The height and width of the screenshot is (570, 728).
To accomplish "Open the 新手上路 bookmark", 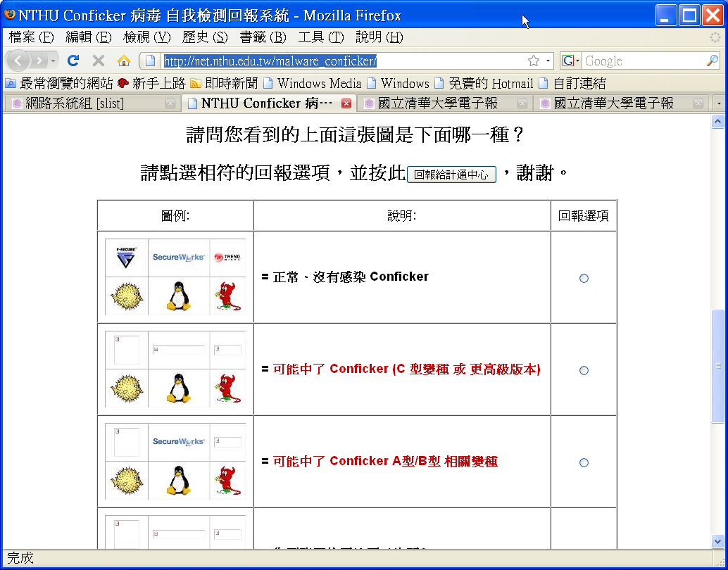I will tap(151, 83).
